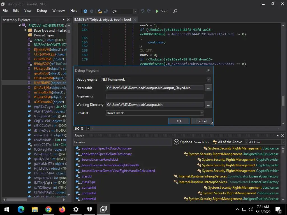
Task: Open the Debug engine dropdown
Action: pyautogui.click(x=209, y=80)
